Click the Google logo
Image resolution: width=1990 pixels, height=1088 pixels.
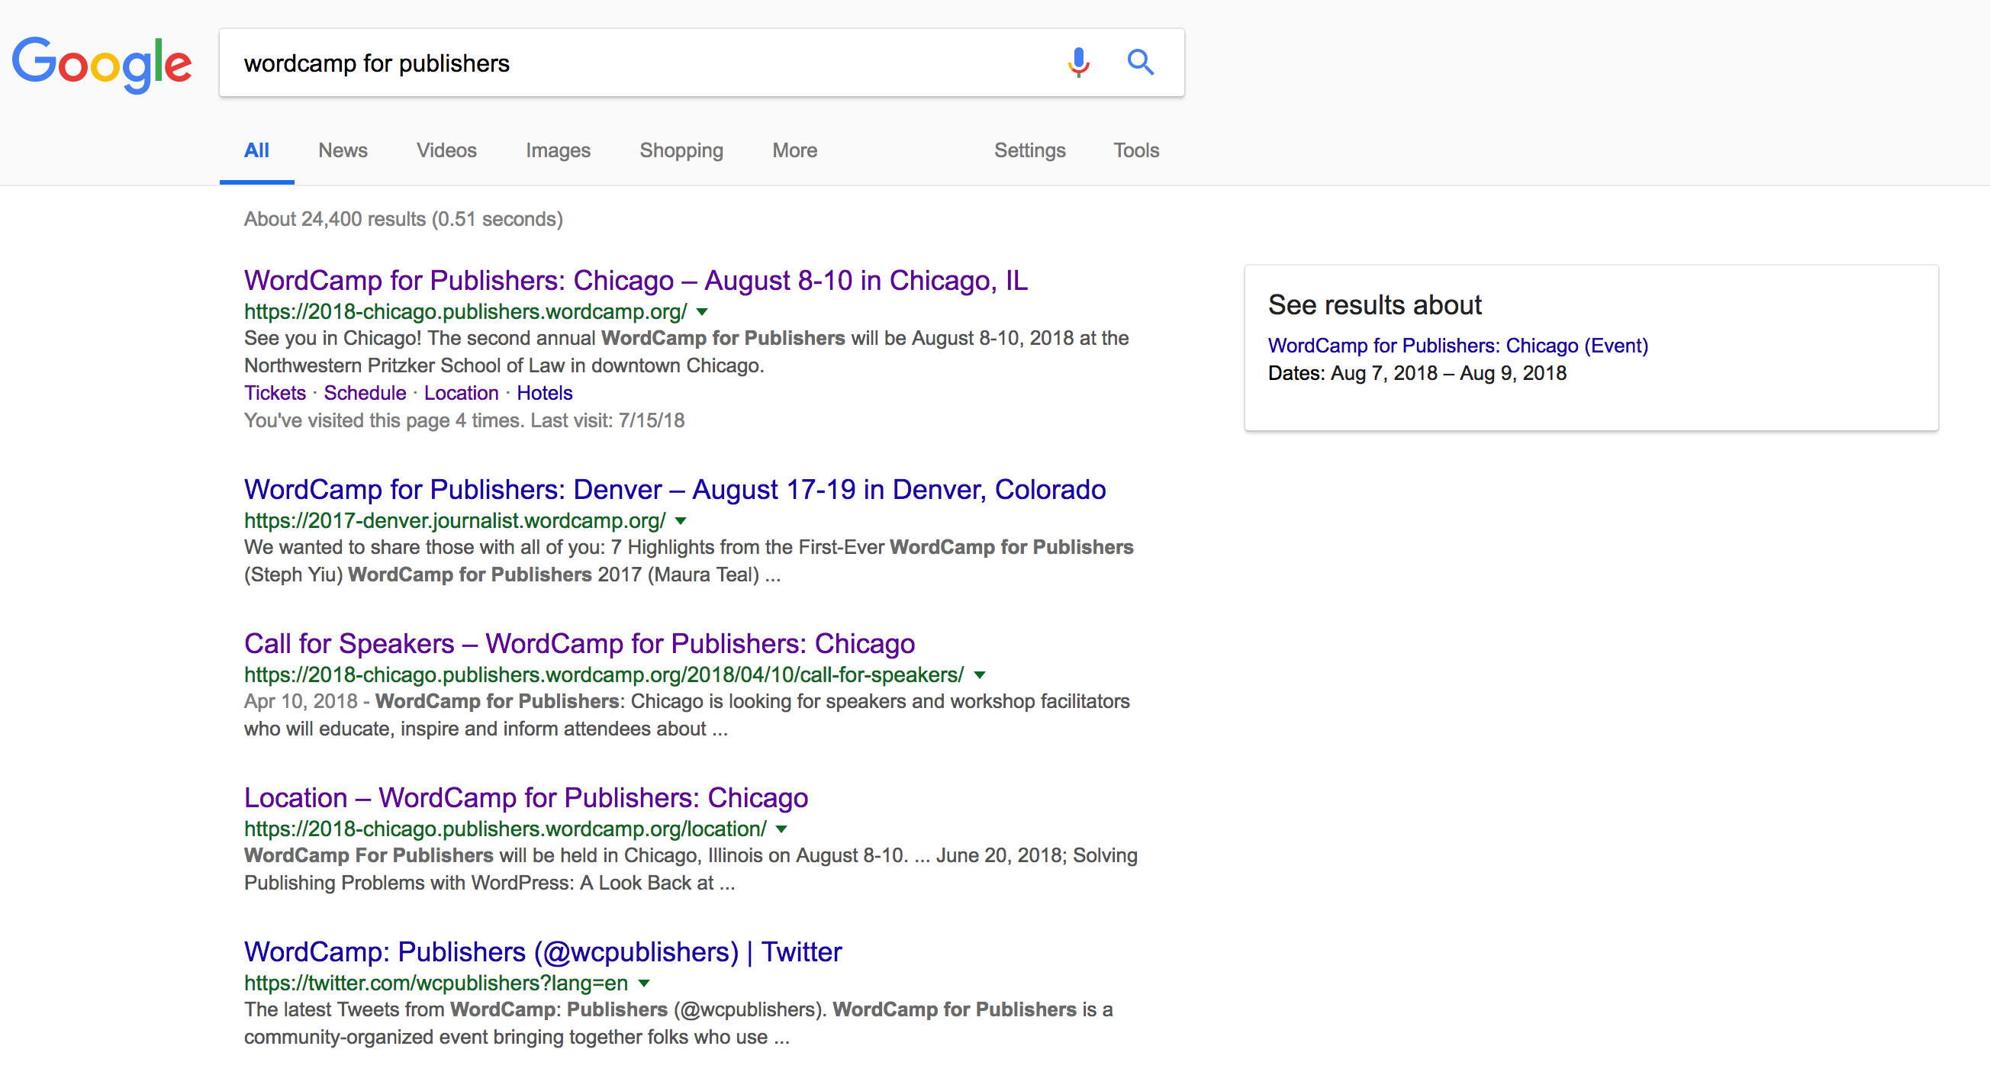coord(101,64)
